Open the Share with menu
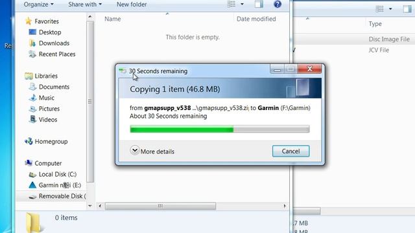 coord(85,5)
